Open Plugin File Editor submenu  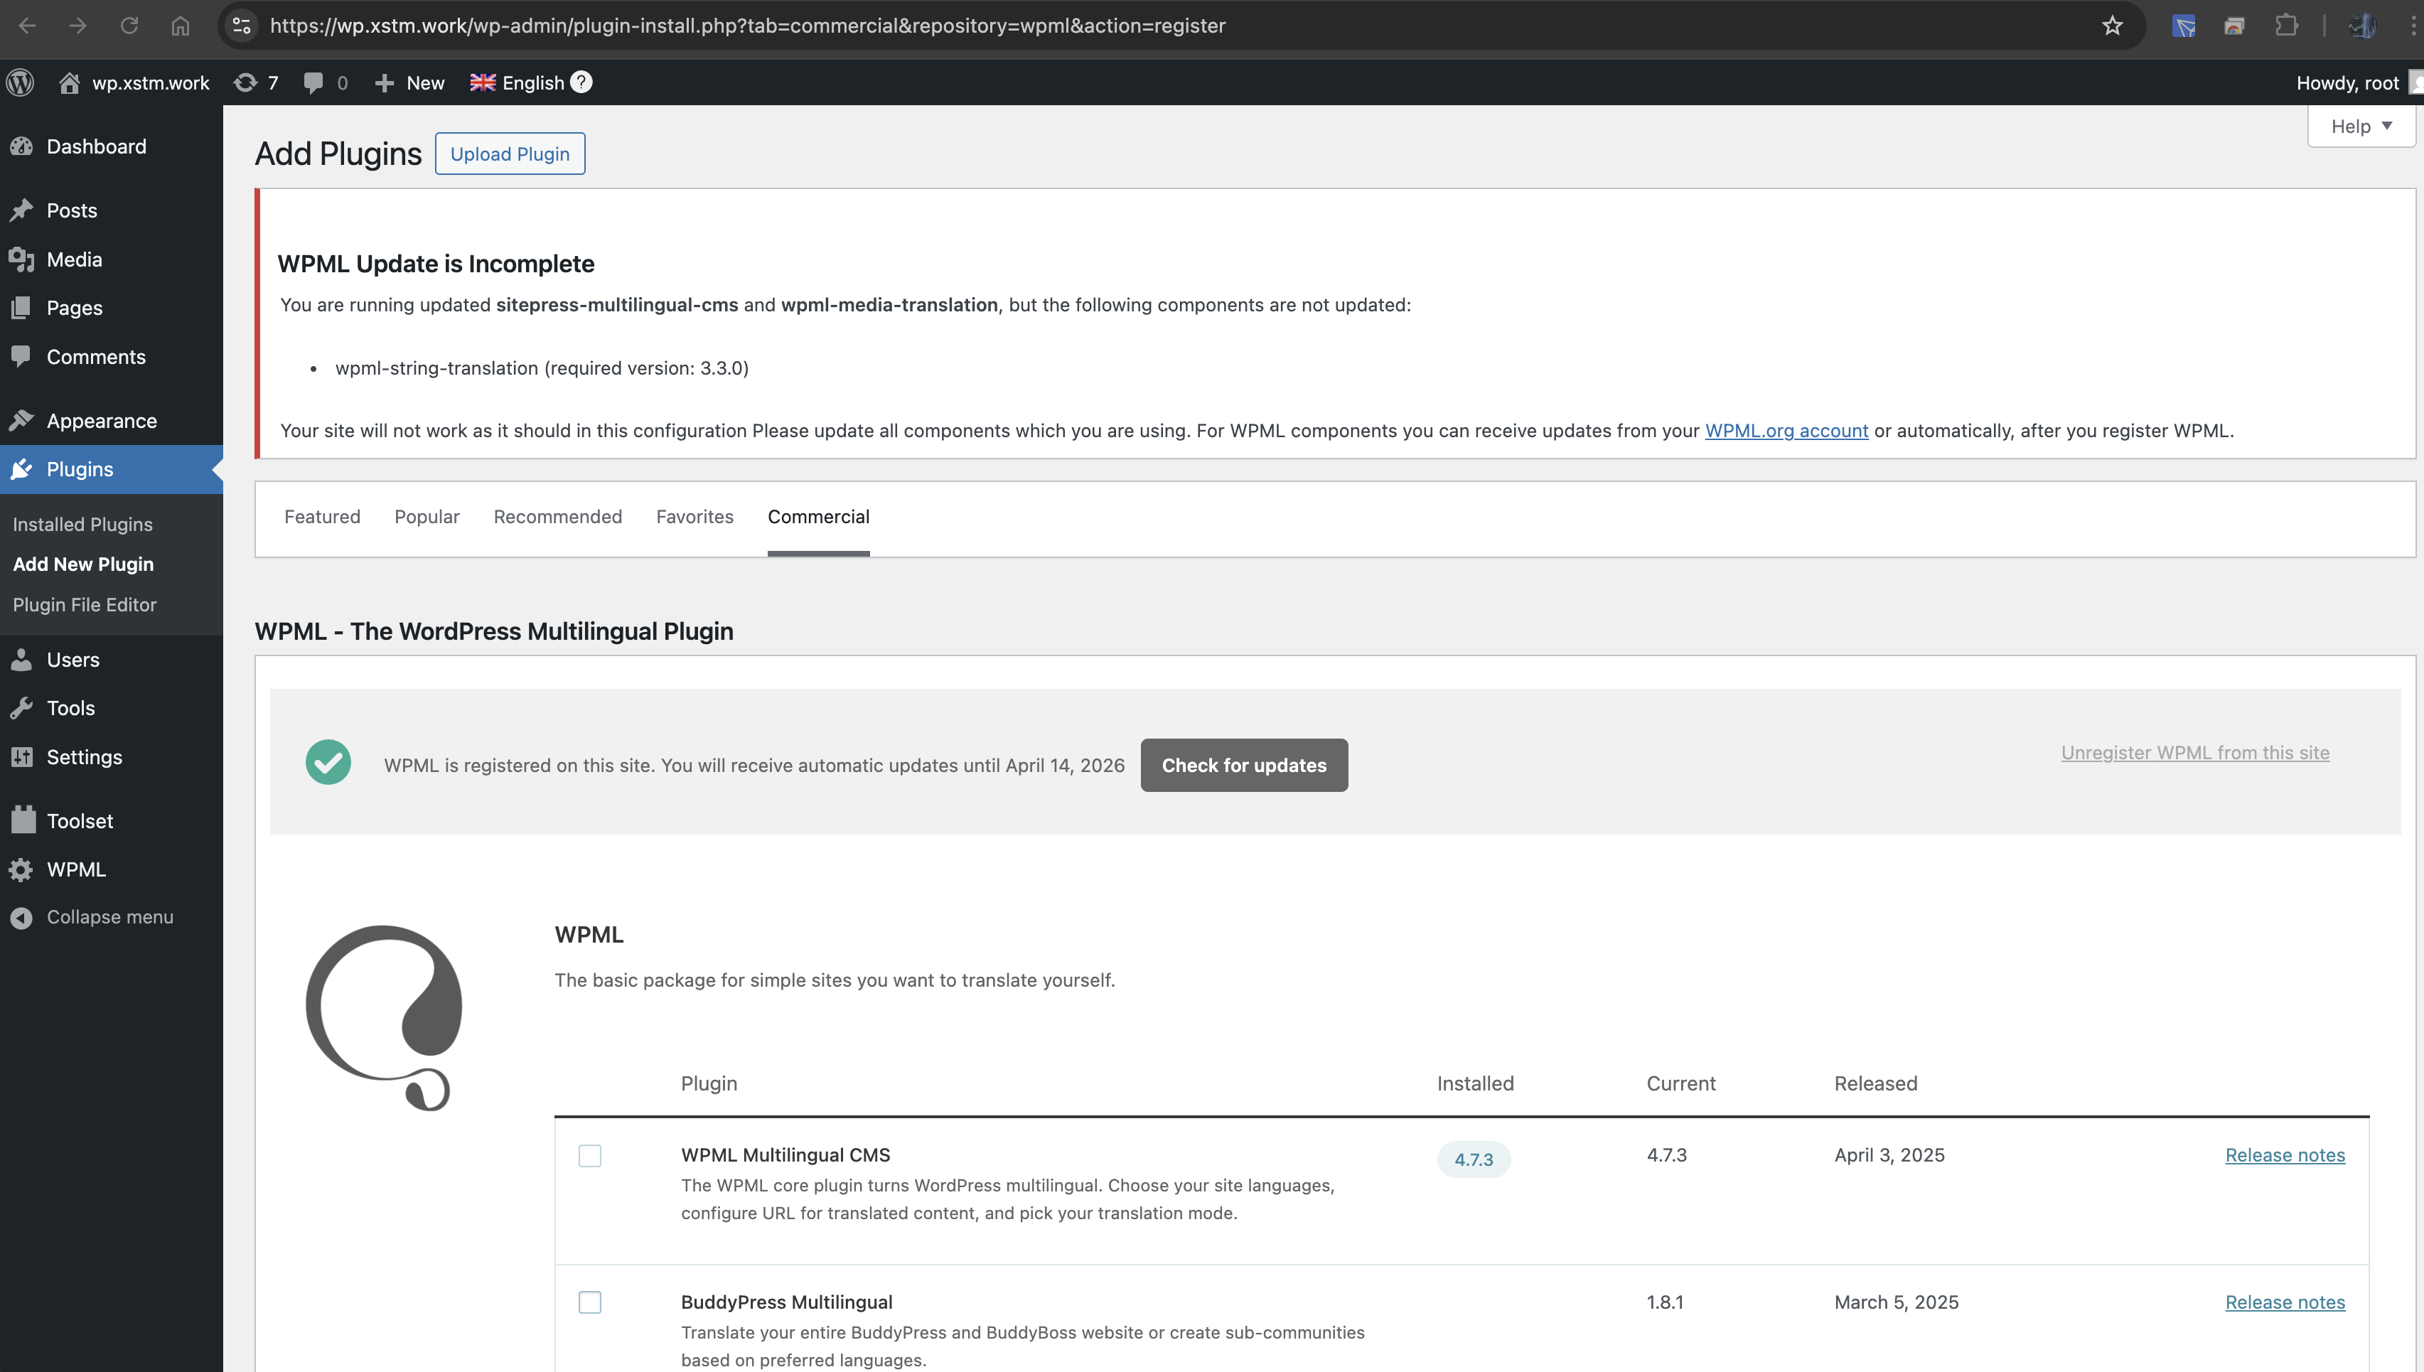coord(85,604)
